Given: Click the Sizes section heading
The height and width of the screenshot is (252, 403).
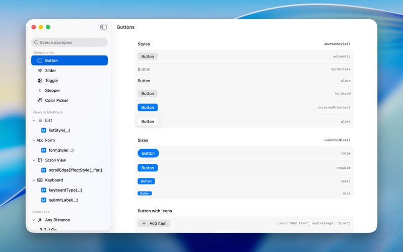Looking at the screenshot, I should [x=143, y=140].
